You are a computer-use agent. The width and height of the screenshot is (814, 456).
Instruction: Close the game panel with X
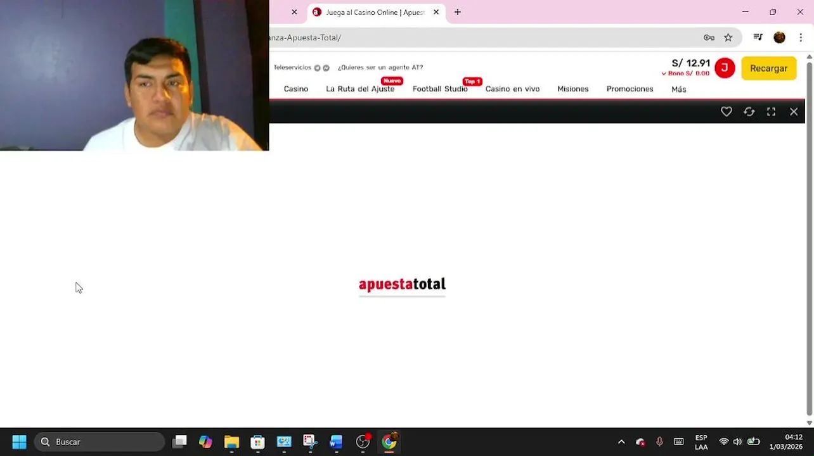click(794, 111)
